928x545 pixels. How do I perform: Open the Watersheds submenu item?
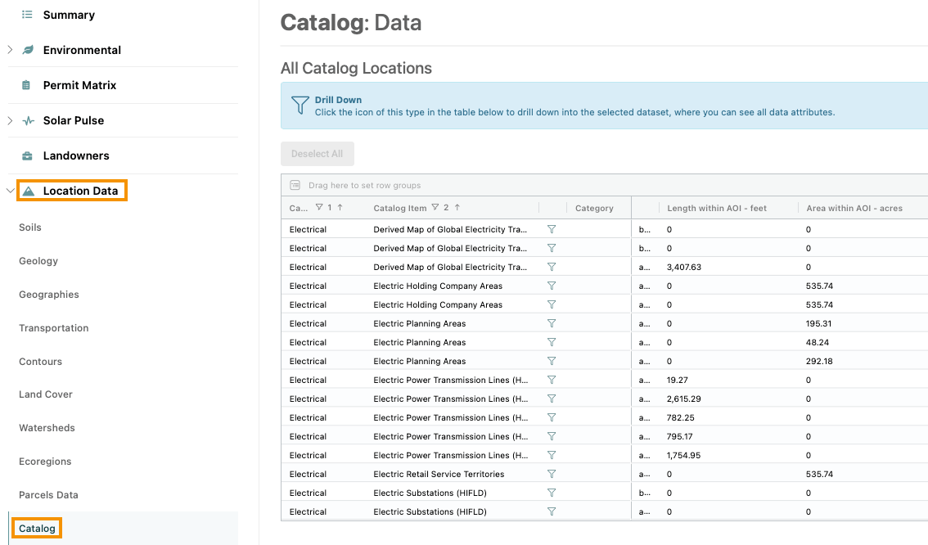click(x=47, y=428)
